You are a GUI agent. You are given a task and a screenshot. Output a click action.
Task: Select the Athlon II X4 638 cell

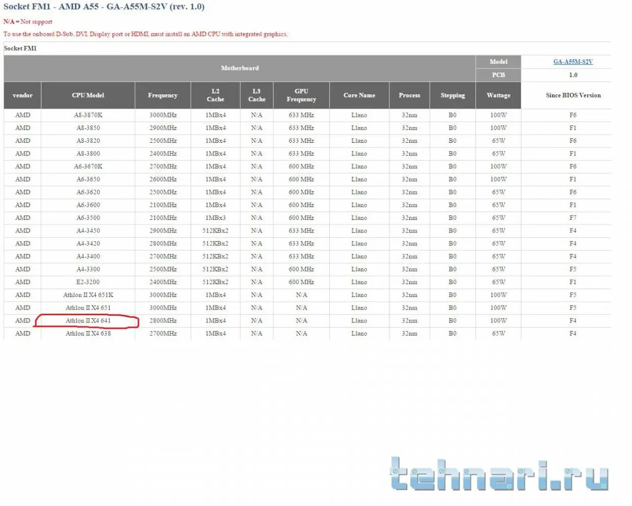point(88,334)
